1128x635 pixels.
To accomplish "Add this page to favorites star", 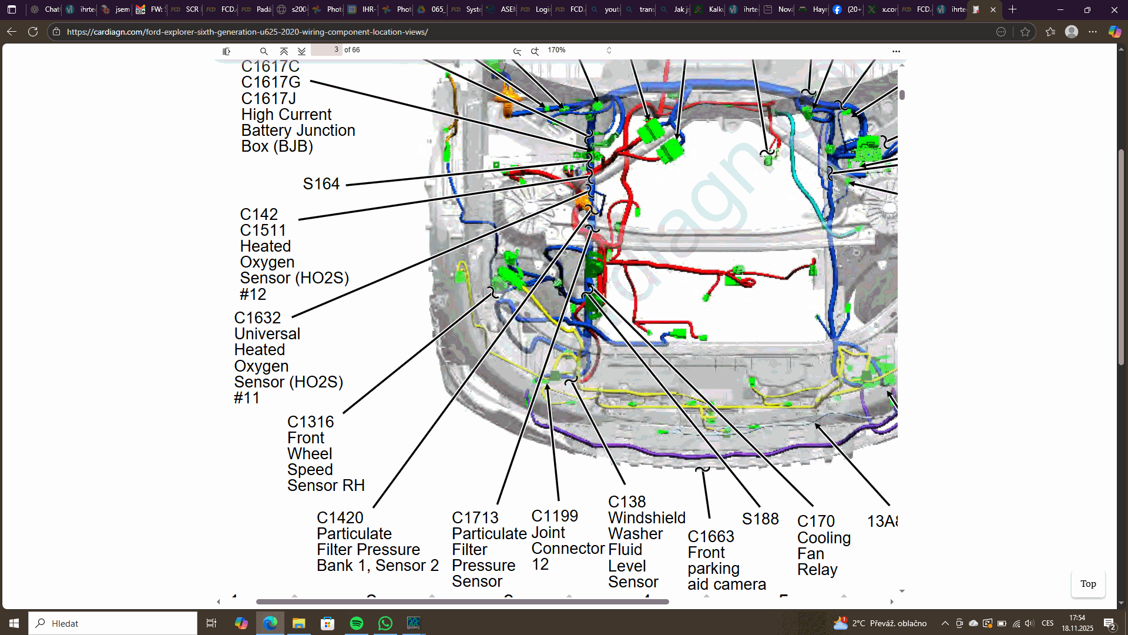I will [1025, 32].
